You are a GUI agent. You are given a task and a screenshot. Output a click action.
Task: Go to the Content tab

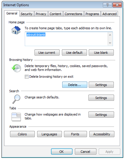(x=55, y=14)
